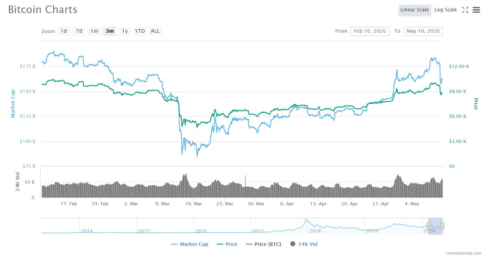Screen dimensions: 489x260
Task: Select the 7d zoom range
Action: 79,31
